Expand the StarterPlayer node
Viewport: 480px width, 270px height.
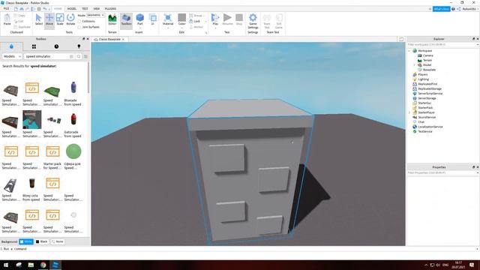[x=409, y=112]
